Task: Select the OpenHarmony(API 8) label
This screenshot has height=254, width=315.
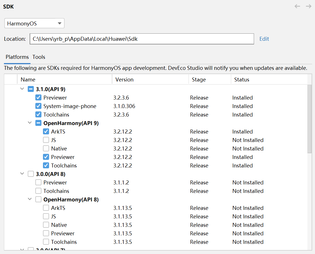Action: (x=71, y=199)
